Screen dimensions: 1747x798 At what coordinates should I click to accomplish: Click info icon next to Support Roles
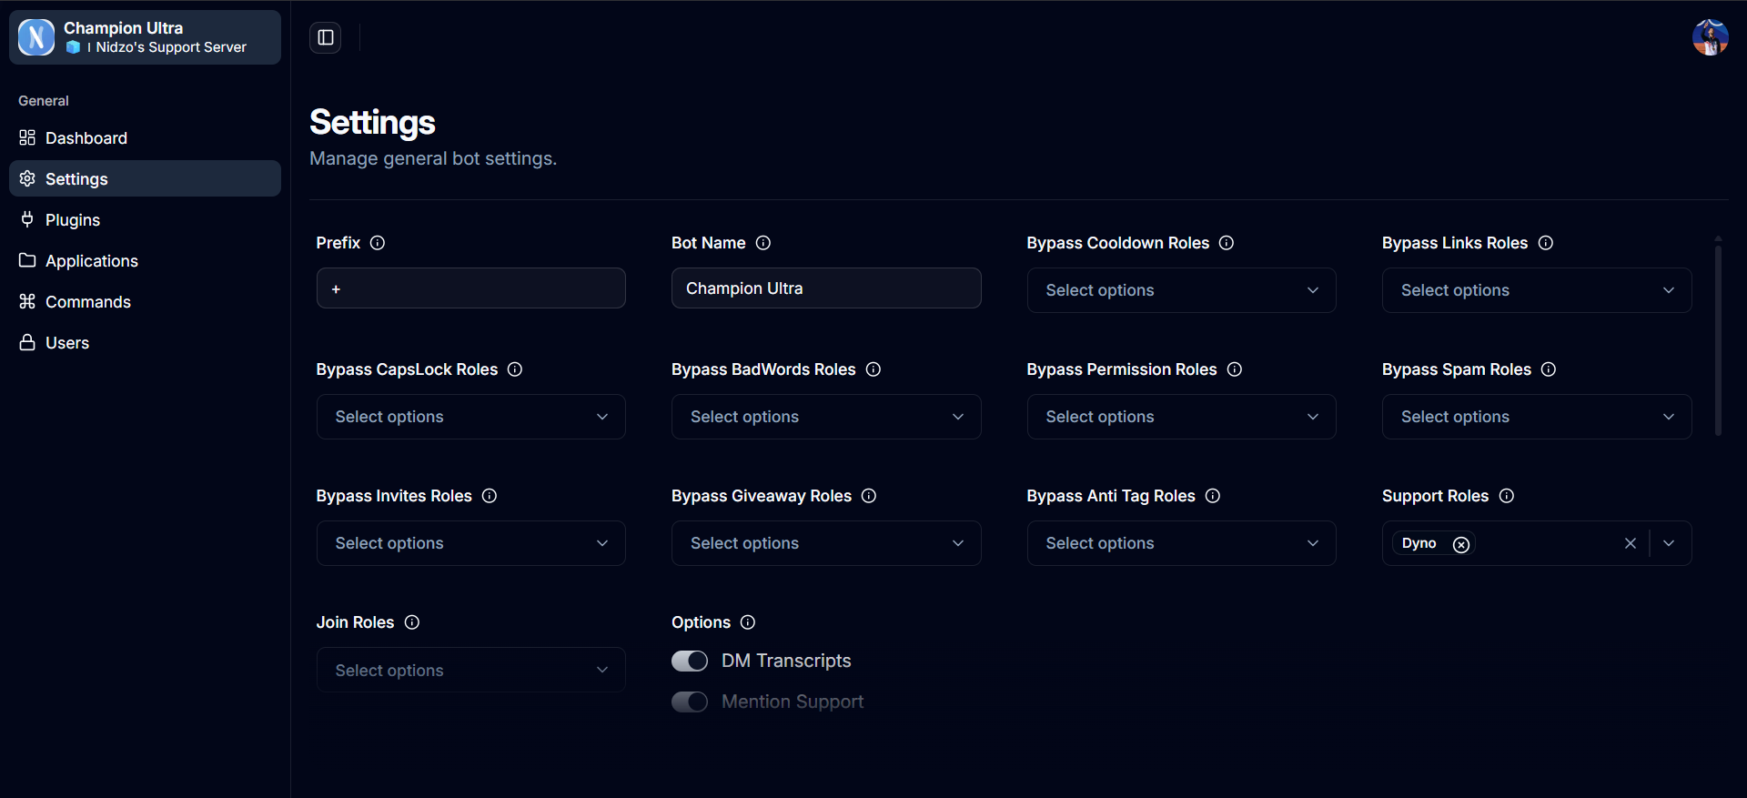[x=1507, y=496]
